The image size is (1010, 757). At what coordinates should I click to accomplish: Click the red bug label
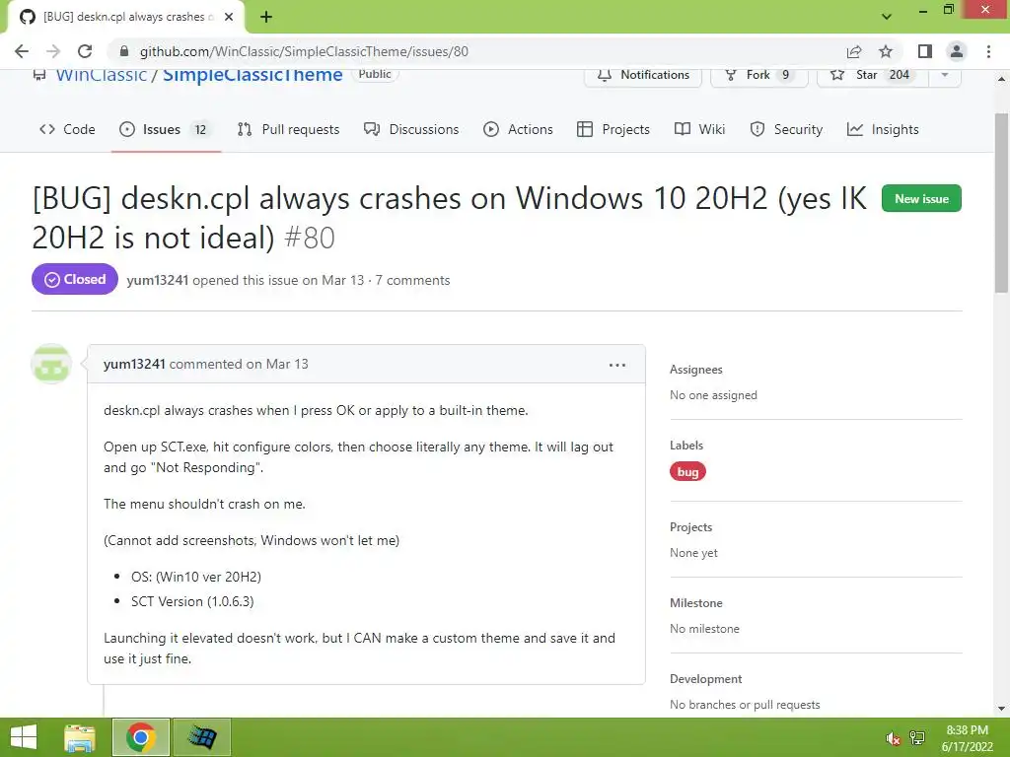687,472
